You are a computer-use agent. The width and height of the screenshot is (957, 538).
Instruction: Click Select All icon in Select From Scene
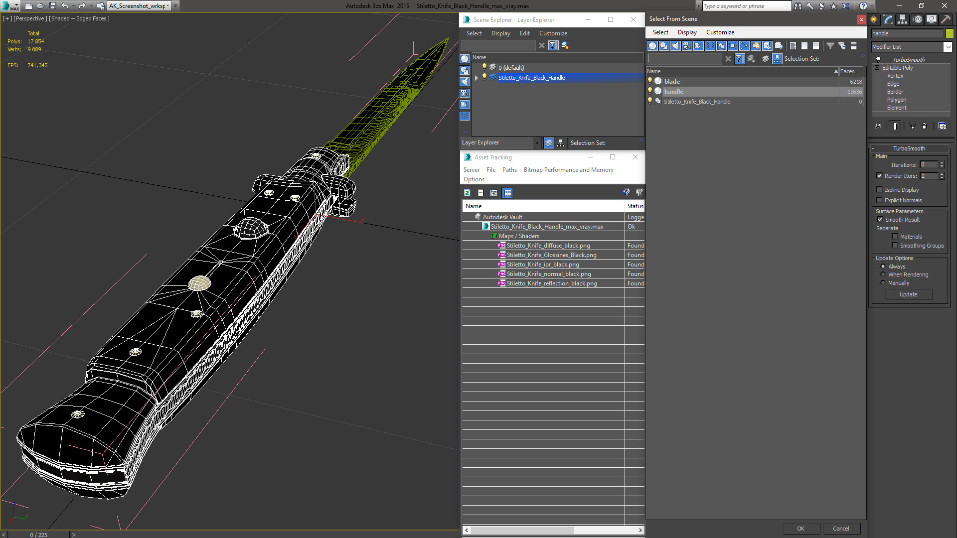[x=793, y=46]
